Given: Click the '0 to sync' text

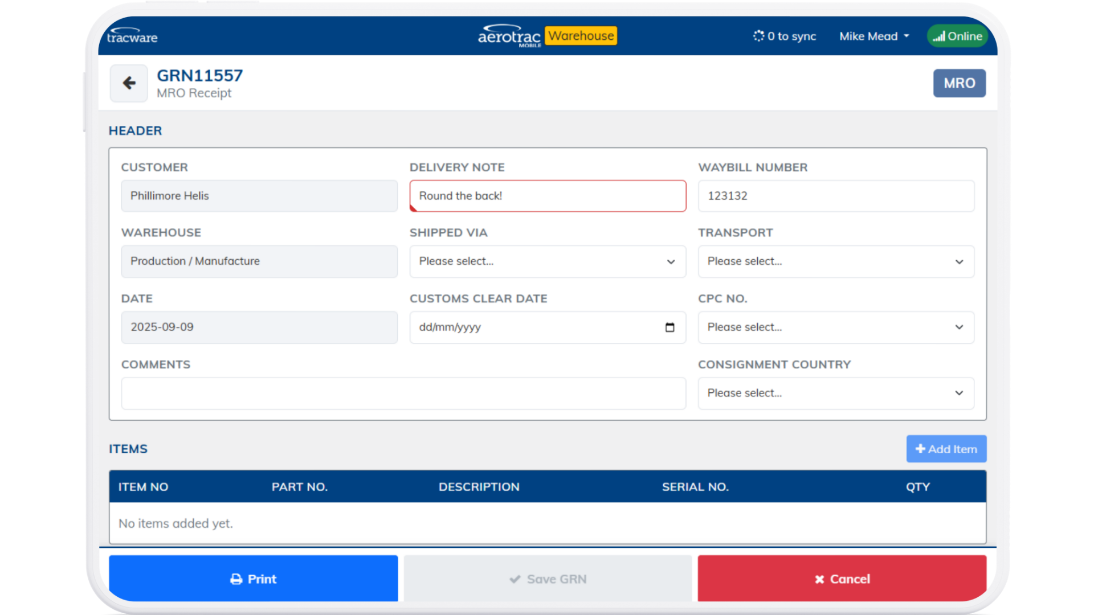Looking at the screenshot, I should pyautogui.click(x=791, y=36).
